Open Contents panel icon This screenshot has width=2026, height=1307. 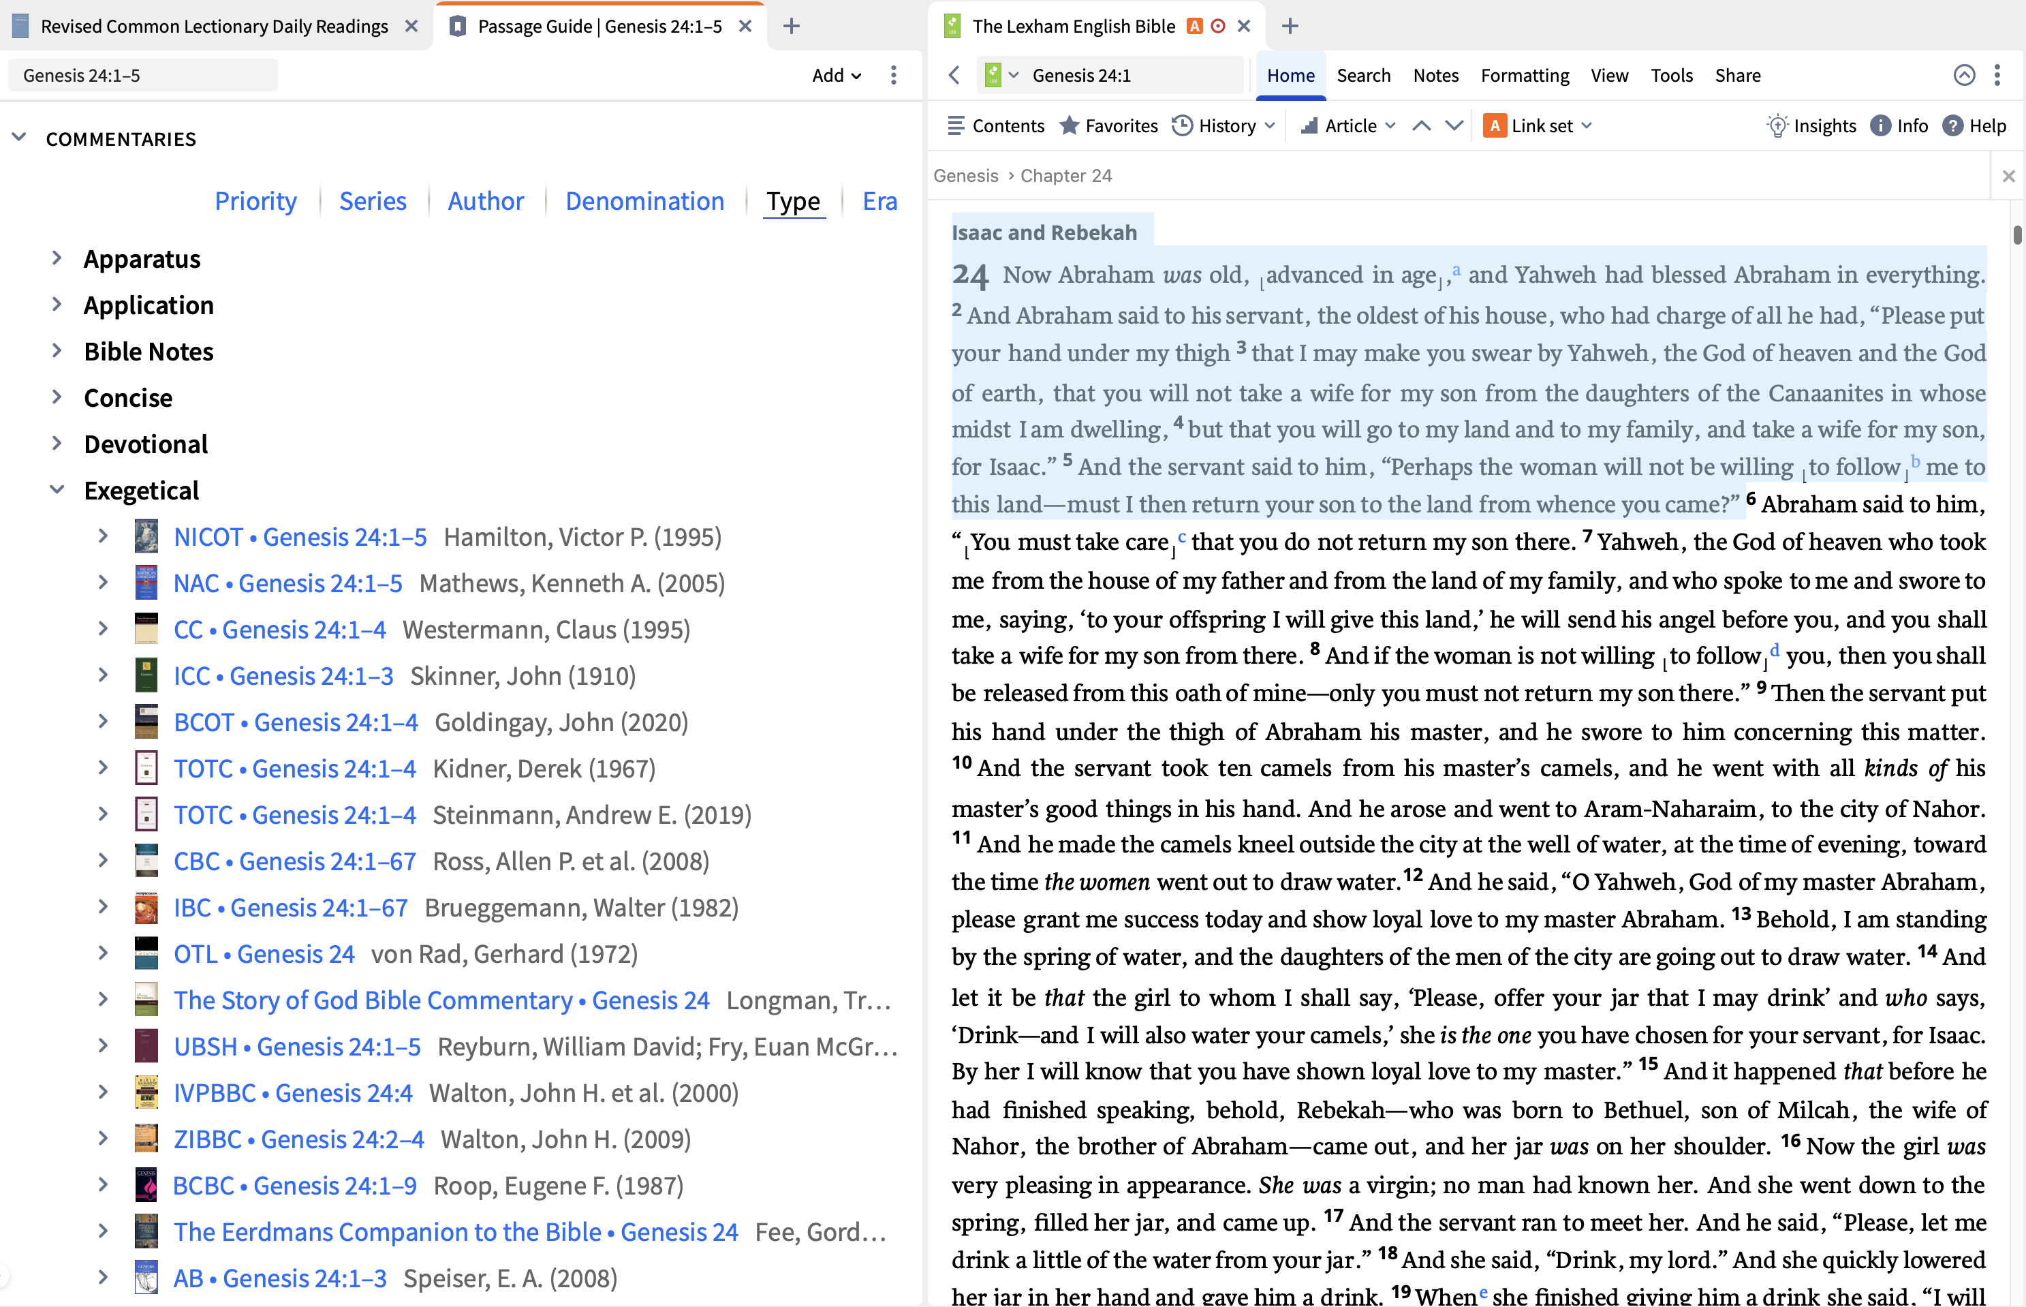(956, 125)
